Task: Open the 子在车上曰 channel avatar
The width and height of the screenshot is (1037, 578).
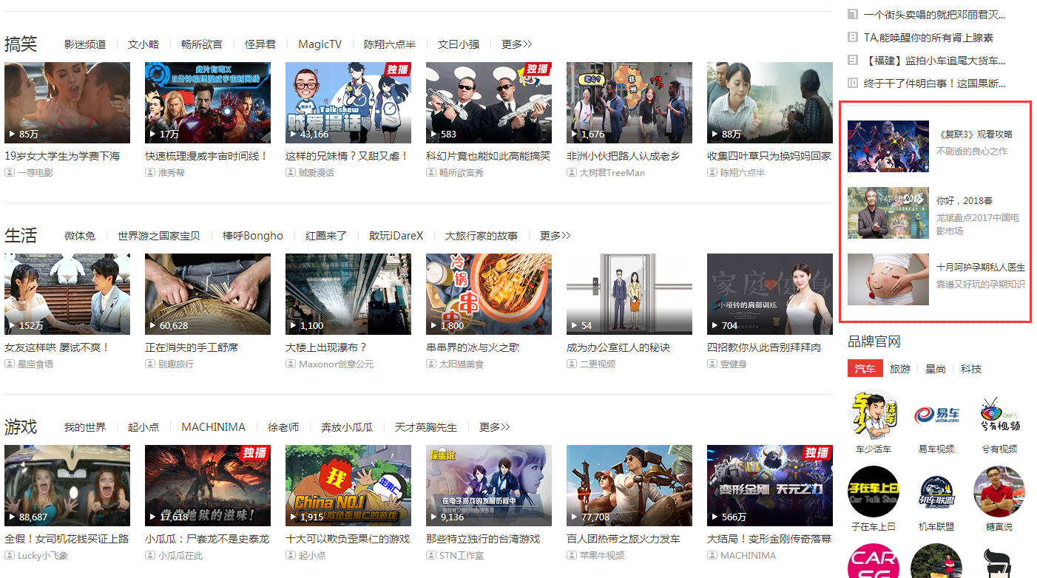Action: coord(873,492)
